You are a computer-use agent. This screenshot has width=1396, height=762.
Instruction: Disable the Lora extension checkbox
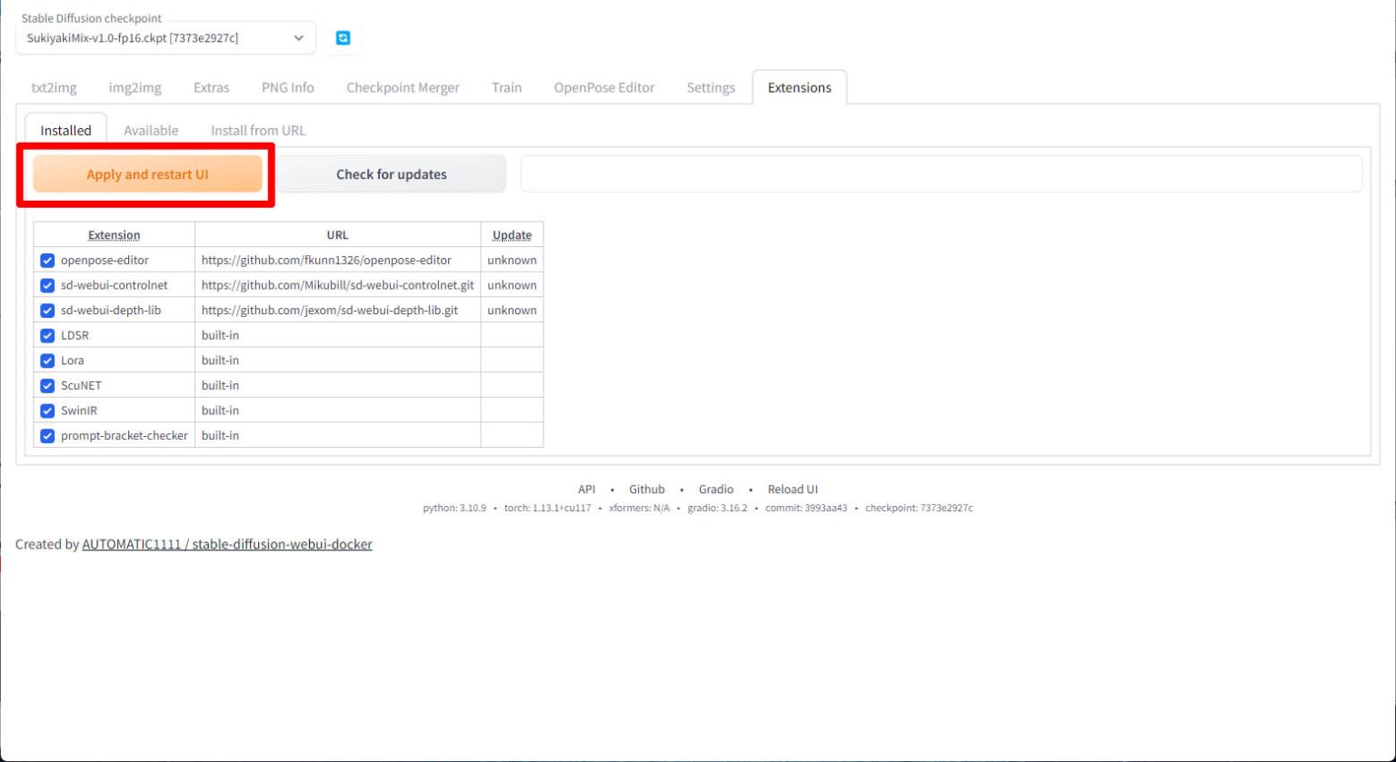pyautogui.click(x=48, y=361)
